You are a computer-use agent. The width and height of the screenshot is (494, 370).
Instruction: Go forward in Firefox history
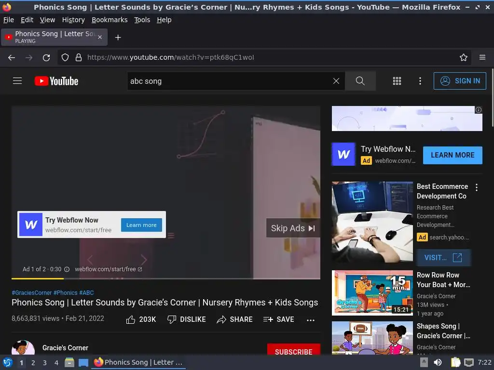coord(29,58)
